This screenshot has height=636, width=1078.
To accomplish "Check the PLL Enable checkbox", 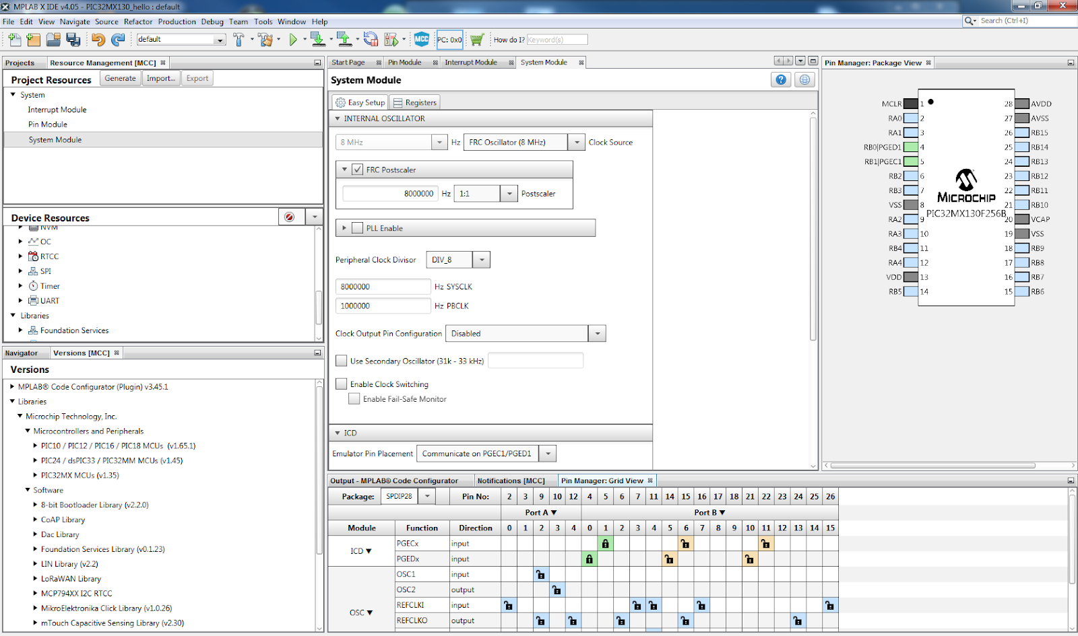I will (357, 228).
